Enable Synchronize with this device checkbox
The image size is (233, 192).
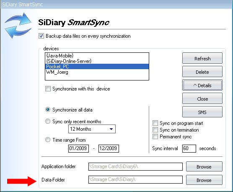48,89
